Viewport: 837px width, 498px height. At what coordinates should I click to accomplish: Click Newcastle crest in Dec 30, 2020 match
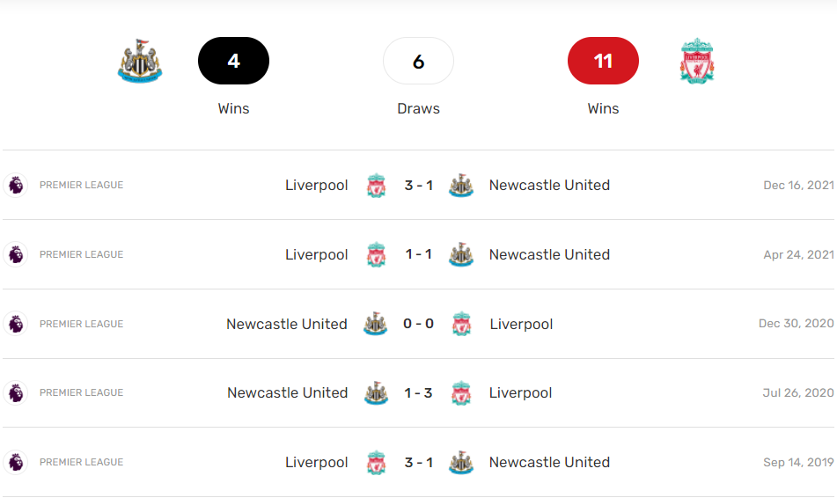click(376, 324)
